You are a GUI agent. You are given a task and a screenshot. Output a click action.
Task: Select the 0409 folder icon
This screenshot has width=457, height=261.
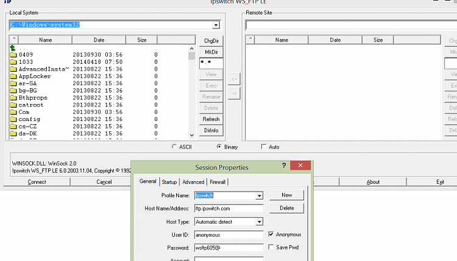coord(13,54)
